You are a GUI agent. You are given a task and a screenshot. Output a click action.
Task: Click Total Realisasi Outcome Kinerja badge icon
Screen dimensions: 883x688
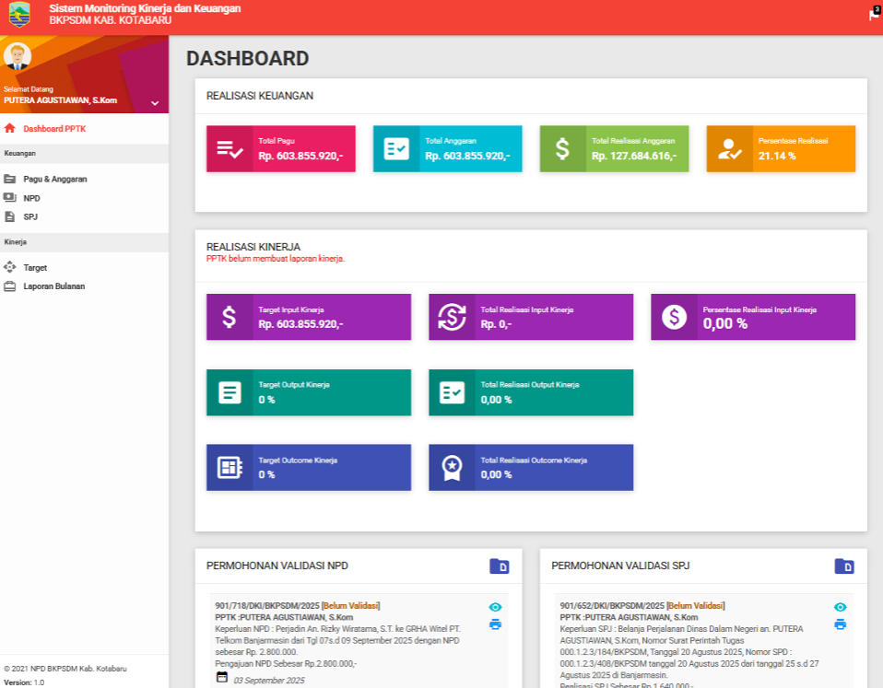452,468
